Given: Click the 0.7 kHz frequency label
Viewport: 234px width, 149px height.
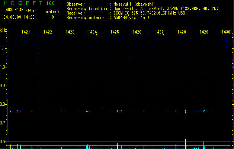Looking at the screenshot, I should [x=3, y=123].
